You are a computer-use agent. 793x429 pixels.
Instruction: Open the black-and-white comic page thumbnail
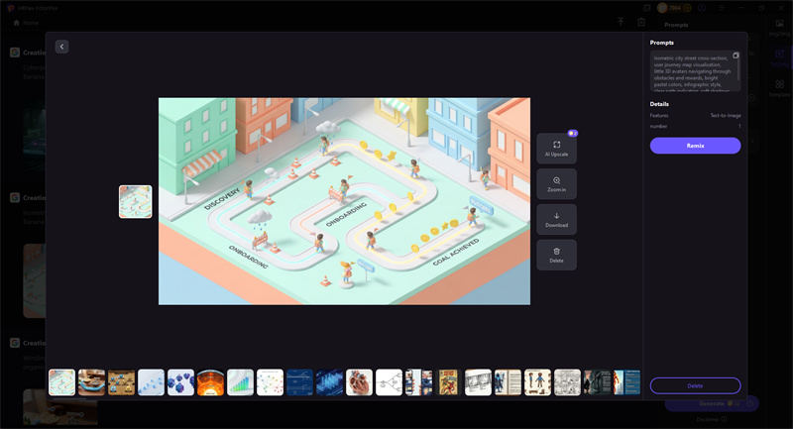coord(567,382)
